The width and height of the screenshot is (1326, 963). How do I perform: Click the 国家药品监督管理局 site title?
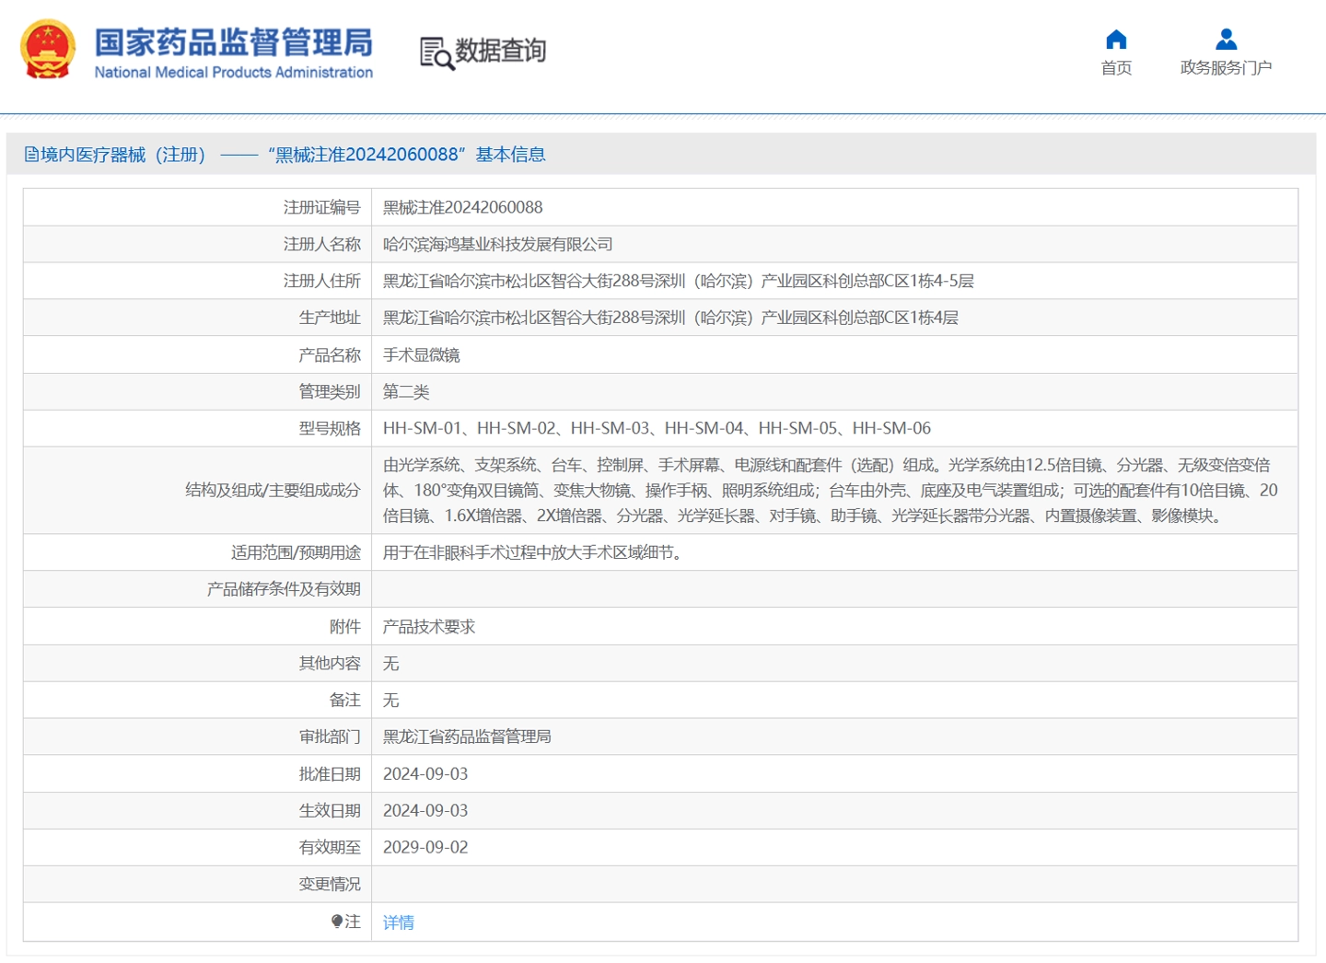click(x=234, y=42)
